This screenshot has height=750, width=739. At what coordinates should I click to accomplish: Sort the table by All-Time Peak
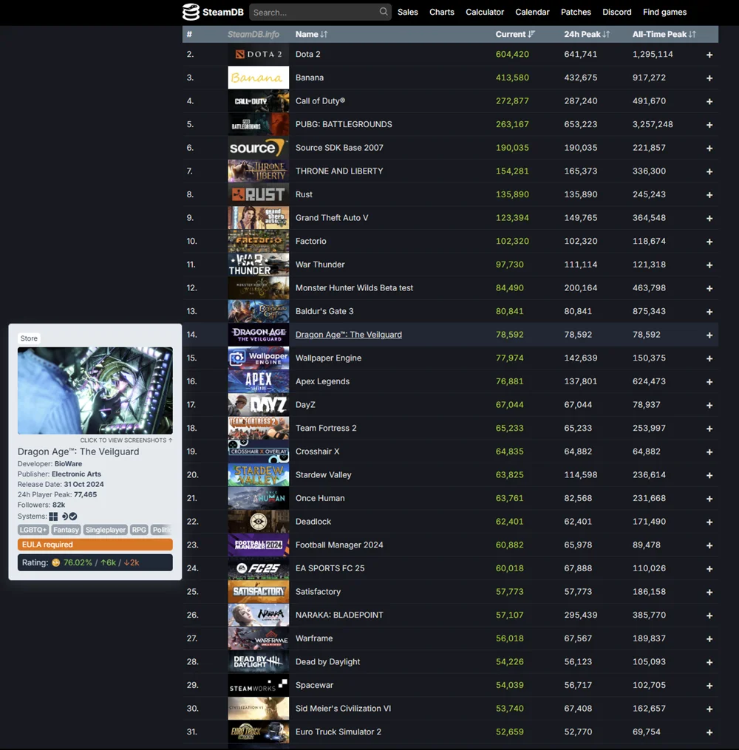click(664, 35)
